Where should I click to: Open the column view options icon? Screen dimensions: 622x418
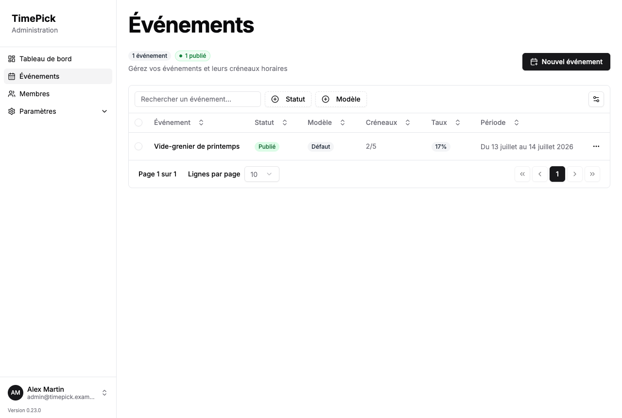[596, 99]
